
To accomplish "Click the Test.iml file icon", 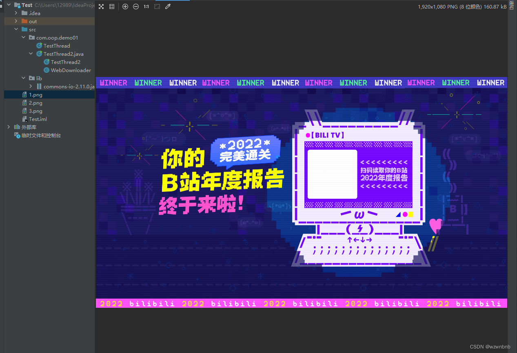I will [24, 119].
